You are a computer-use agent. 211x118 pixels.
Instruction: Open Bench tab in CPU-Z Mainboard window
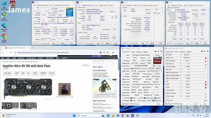tap(106, 6)
